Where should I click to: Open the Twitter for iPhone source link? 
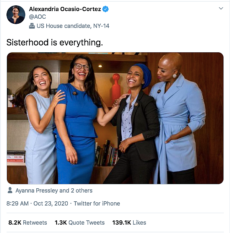point(97,204)
